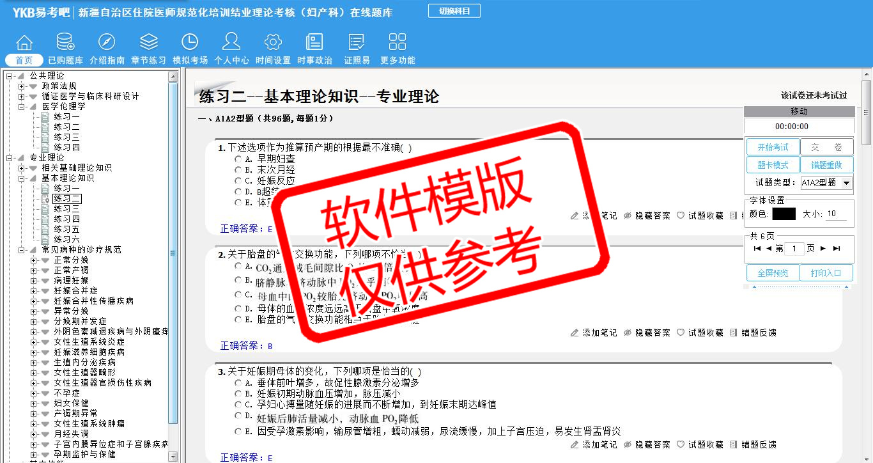Screen dimensions: 873x463
Task: Open 练习六 under 基本理论知识
Action: click(x=67, y=240)
